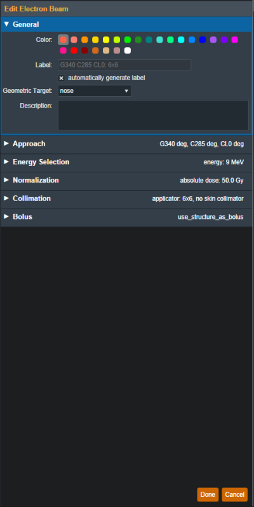Expand the Normalization section
This screenshot has width=254, height=507.
click(x=126, y=181)
